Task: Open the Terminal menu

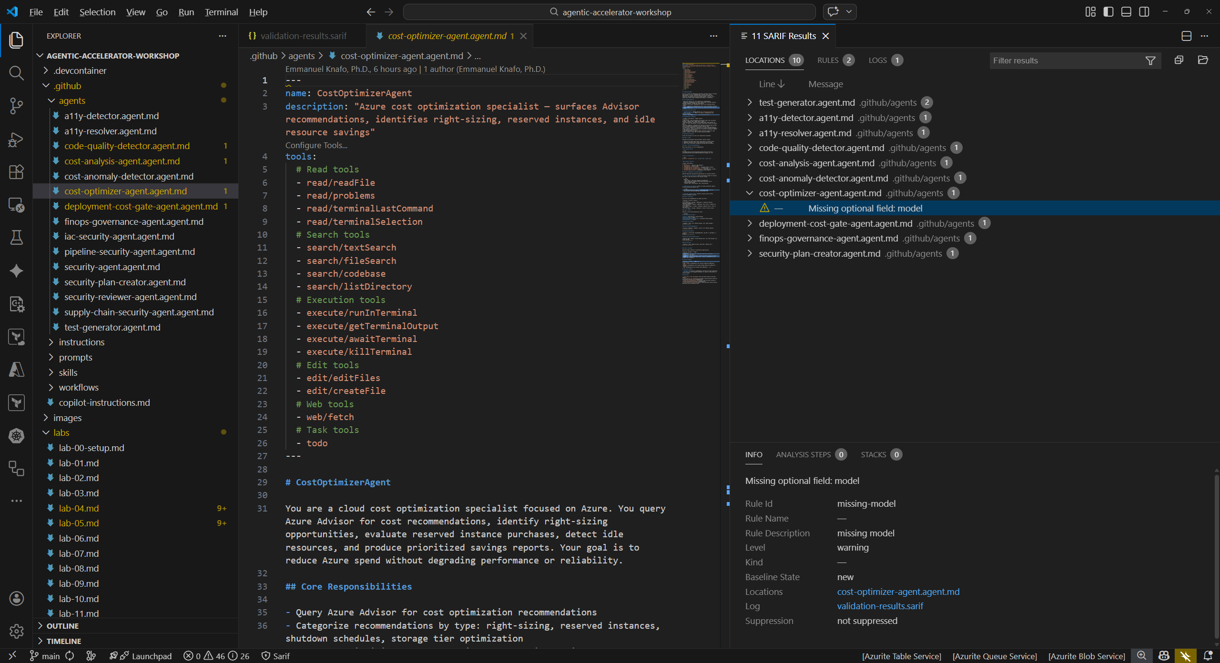Action: (221, 12)
